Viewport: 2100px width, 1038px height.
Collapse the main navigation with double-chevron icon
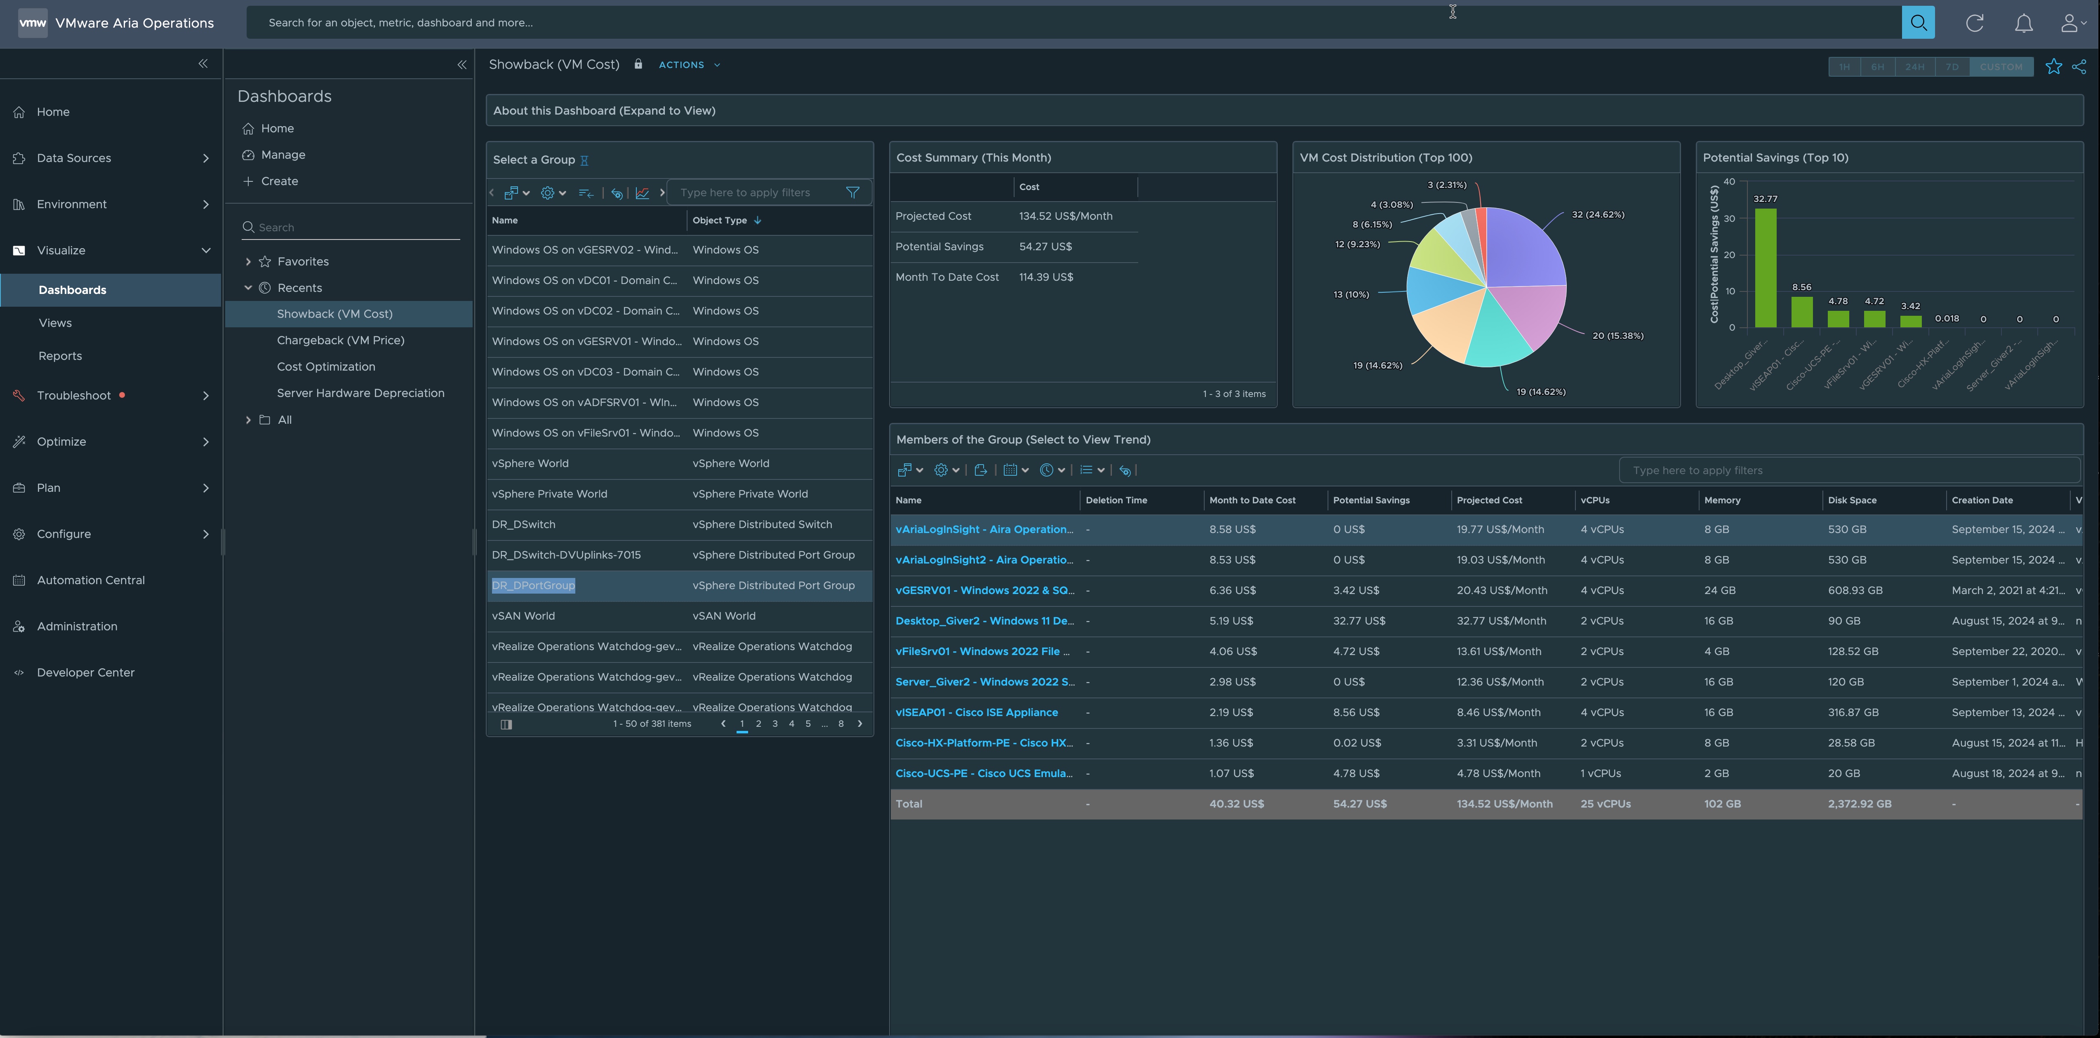coord(203,63)
